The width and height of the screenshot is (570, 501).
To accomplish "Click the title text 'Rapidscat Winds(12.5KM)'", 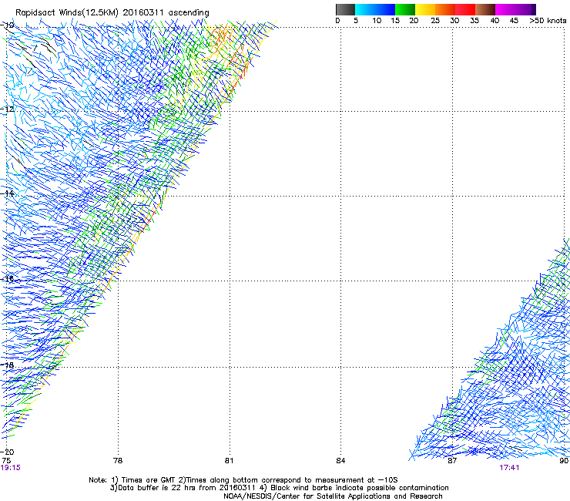I will tap(67, 13).
